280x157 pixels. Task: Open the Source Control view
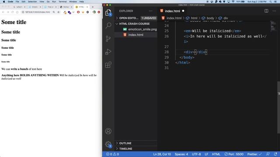(108, 39)
